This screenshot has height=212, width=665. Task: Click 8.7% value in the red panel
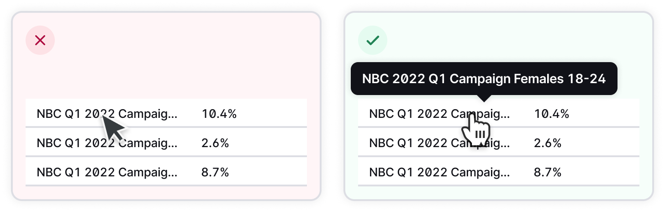(x=215, y=172)
